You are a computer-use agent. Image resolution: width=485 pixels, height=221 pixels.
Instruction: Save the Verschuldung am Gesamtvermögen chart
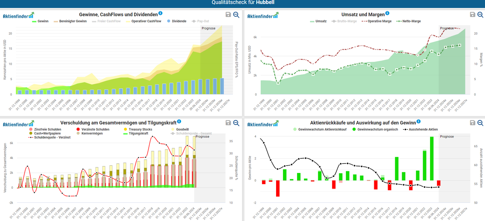pos(228,122)
